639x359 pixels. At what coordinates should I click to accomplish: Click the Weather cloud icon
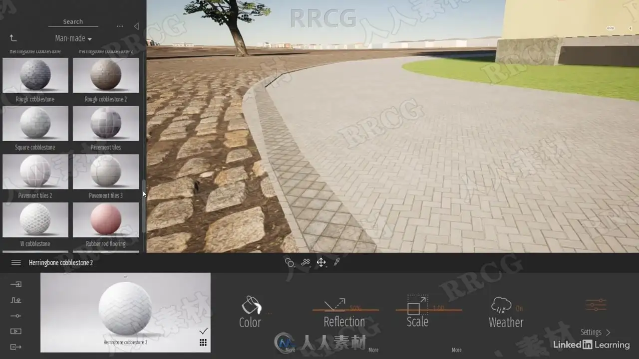[501, 305]
